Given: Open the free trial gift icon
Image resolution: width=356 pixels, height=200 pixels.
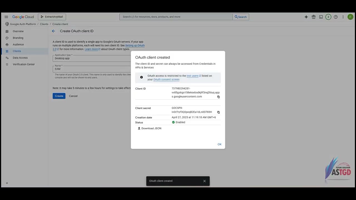Looking at the screenshot, I should [x=313, y=17].
